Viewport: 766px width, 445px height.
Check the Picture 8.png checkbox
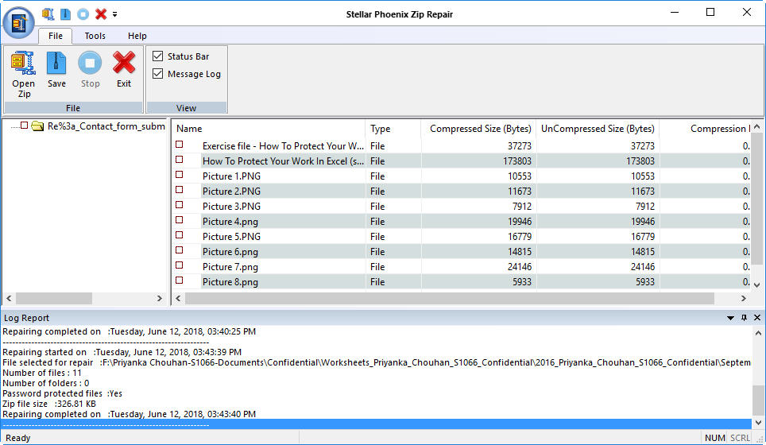click(180, 281)
